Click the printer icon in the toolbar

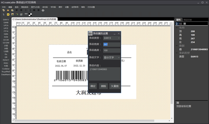pos(43,10)
